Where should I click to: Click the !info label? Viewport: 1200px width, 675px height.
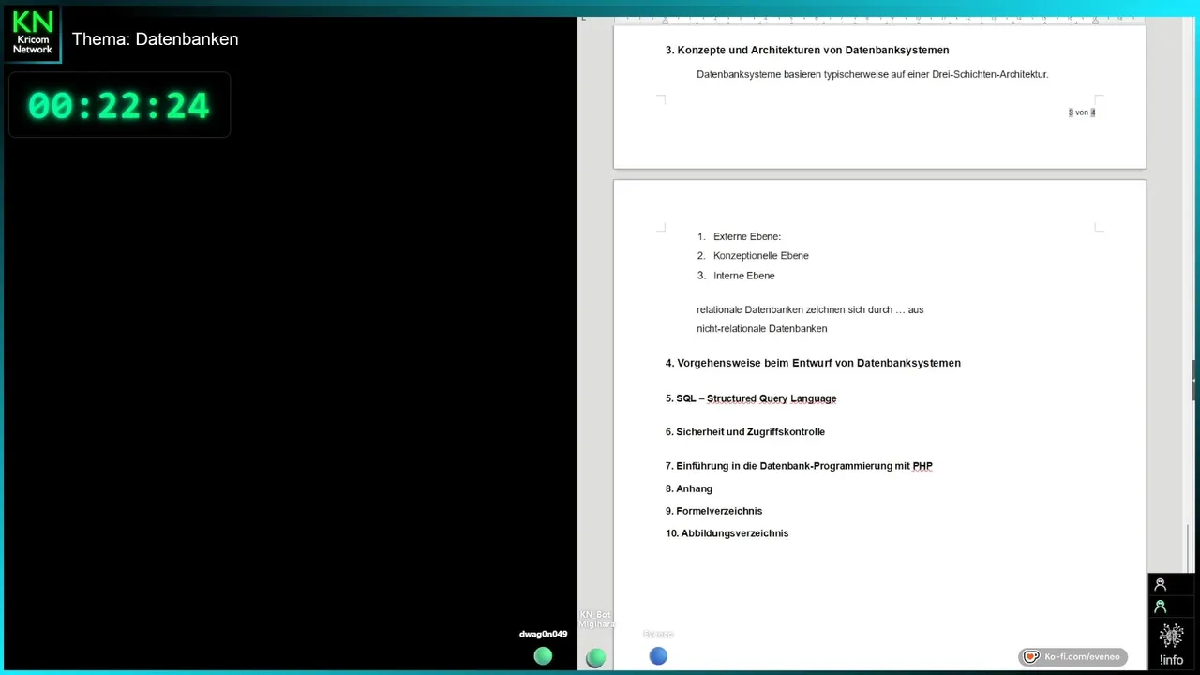[x=1171, y=660]
